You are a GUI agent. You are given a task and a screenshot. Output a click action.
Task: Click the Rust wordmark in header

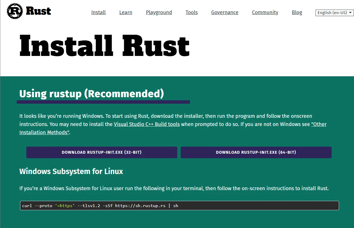(38, 11)
